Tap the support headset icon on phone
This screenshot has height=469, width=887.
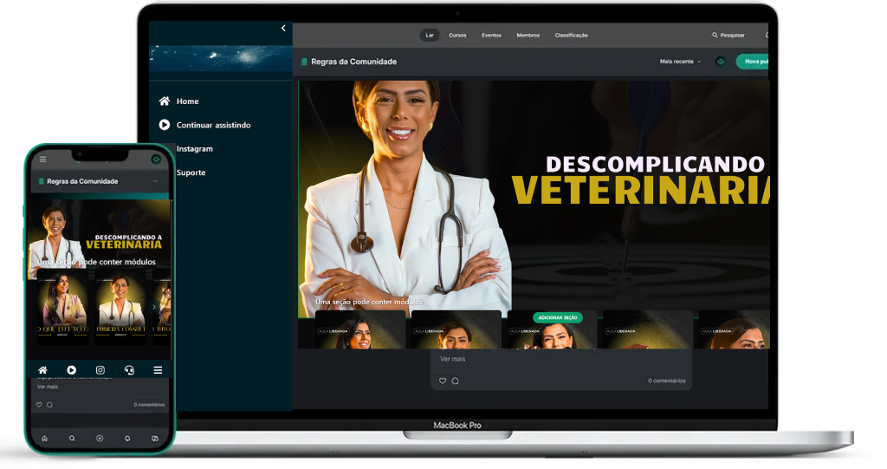129,370
